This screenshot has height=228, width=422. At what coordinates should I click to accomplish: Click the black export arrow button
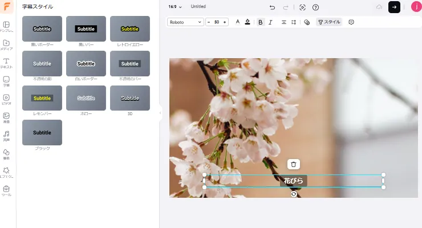(394, 7)
